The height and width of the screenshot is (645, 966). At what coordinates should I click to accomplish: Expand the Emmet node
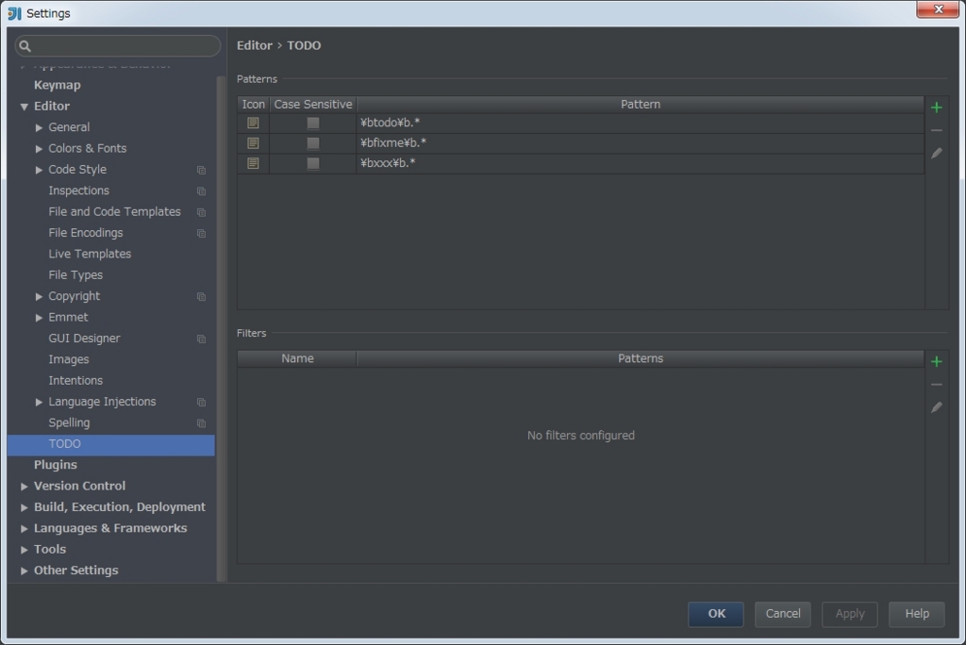point(39,317)
